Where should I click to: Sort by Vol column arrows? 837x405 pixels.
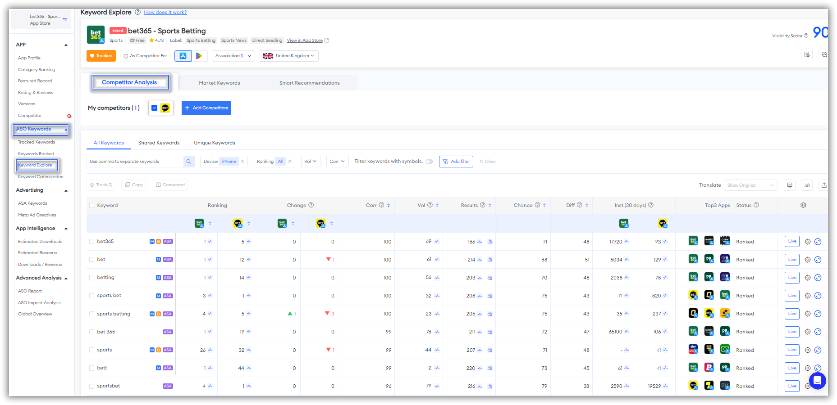pyautogui.click(x=437, y=205)
